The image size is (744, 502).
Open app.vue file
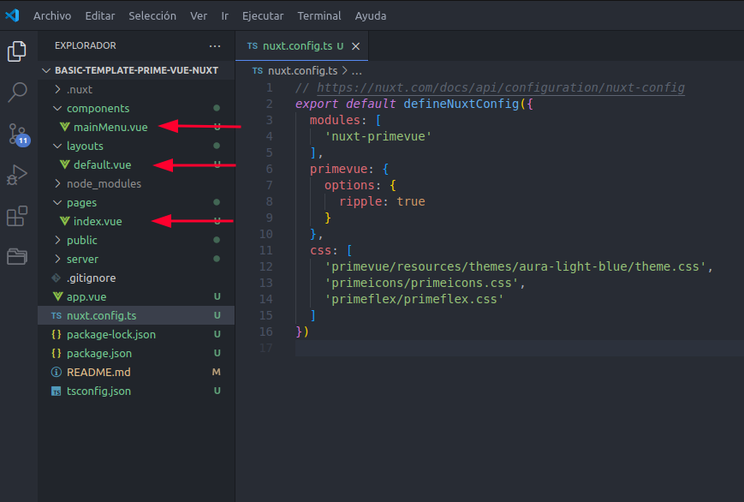pyautogui.click(x=136, y=296)
